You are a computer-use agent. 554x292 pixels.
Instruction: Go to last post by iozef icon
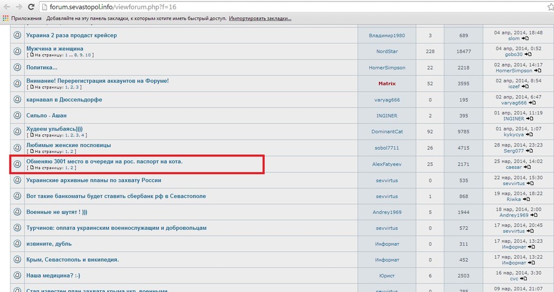525,86
